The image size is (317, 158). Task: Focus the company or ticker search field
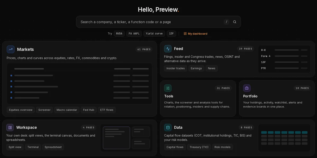tap(158, 22)
